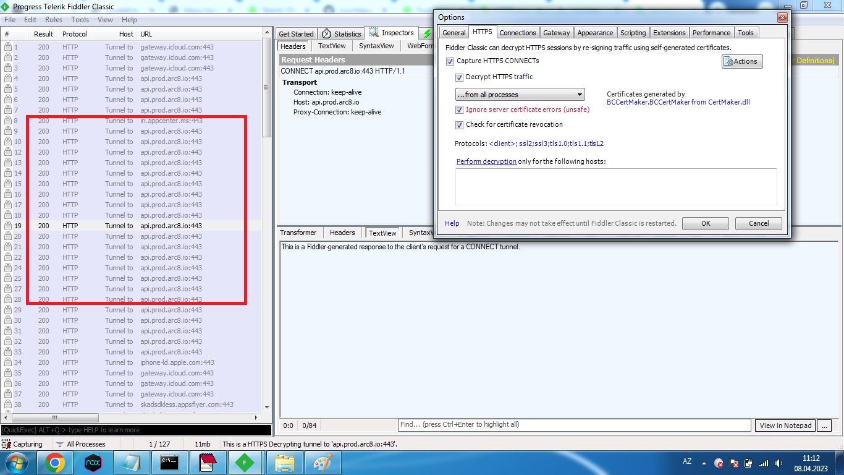
Task: Switch to Fiddler via green taskbar icon
Action: (x=245, y=463)
